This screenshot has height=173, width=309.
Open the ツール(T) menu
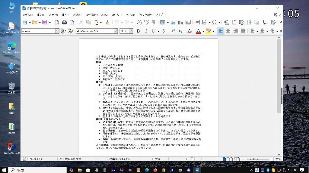point(130,15)
